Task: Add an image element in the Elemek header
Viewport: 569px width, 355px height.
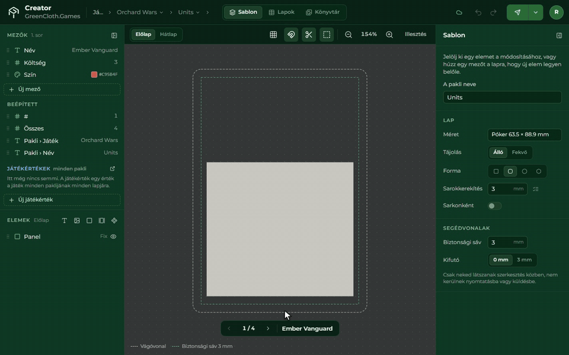Action: coord(77,221)
